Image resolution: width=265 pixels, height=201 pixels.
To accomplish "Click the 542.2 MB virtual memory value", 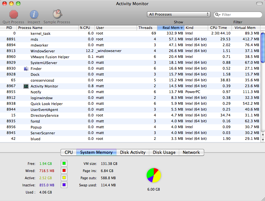I will 251,104.
